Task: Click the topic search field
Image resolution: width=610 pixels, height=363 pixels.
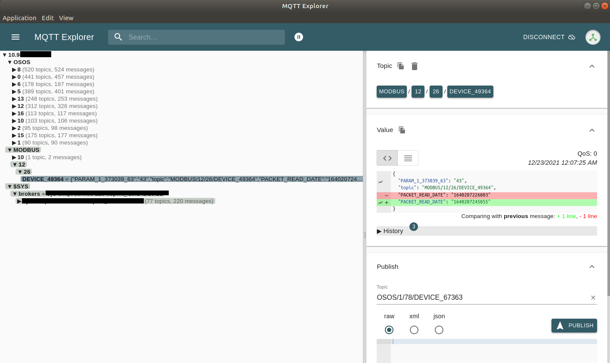Action: [x=202, y=37]
